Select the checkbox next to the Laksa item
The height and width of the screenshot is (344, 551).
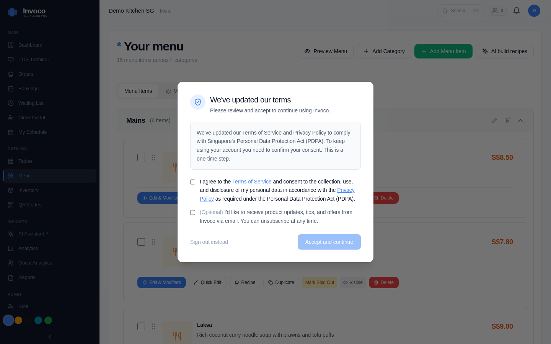coord(141,326)
